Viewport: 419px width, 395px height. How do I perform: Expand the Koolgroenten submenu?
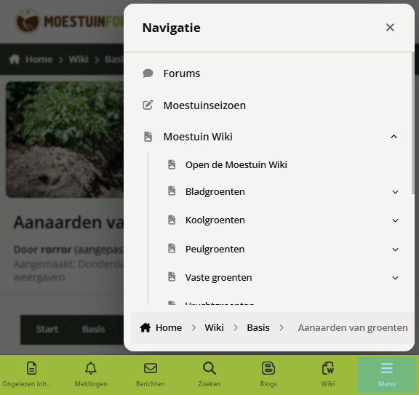coord(395,220)
